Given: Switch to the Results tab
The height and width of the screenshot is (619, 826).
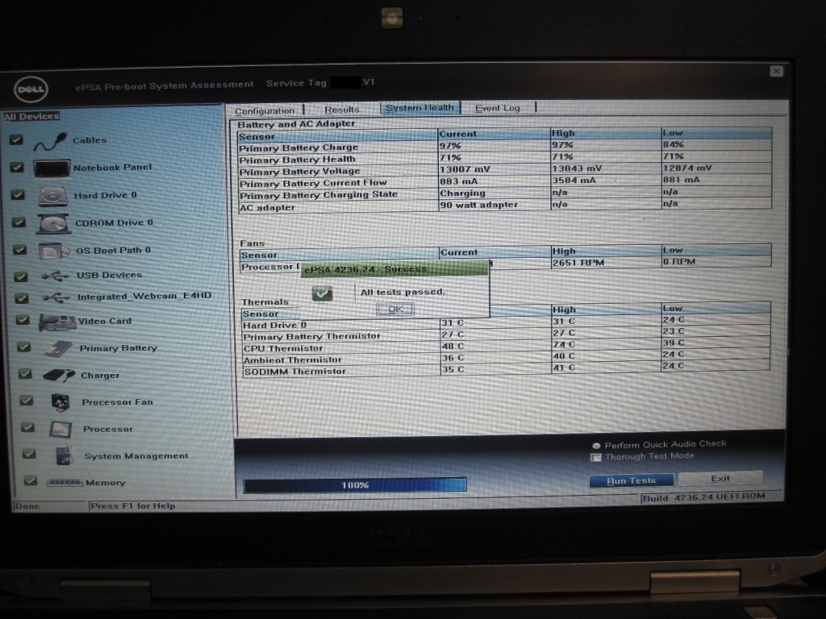Looking at the screenshot, I should 341,110.
